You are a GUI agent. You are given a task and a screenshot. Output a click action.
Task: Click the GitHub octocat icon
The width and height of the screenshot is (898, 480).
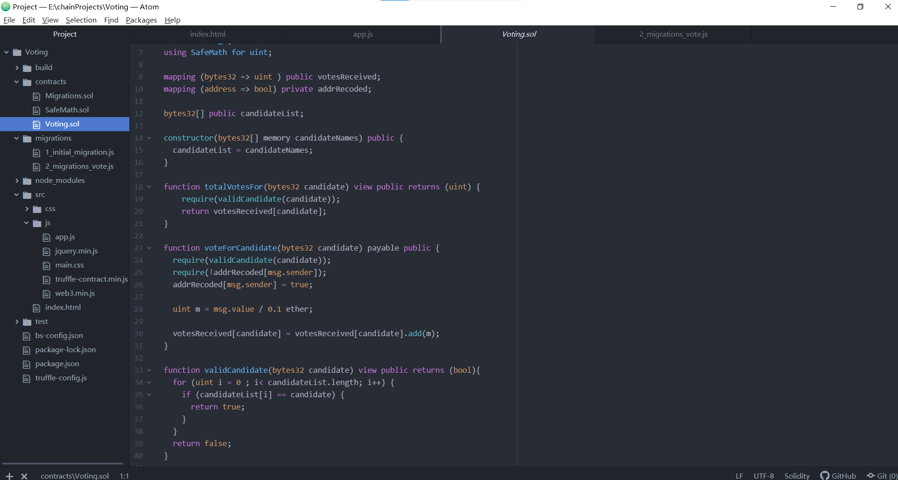[825, 476]
